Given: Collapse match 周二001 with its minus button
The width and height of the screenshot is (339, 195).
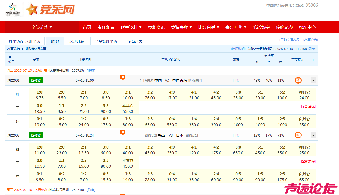Looking at the screenshot, I should tap(313, 80).
